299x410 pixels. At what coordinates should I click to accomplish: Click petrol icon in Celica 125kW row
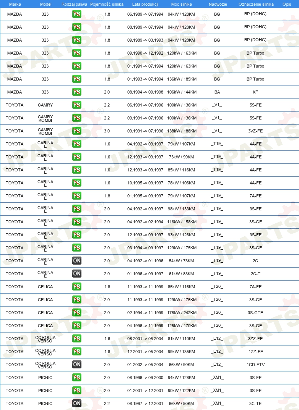click(77, 326)
